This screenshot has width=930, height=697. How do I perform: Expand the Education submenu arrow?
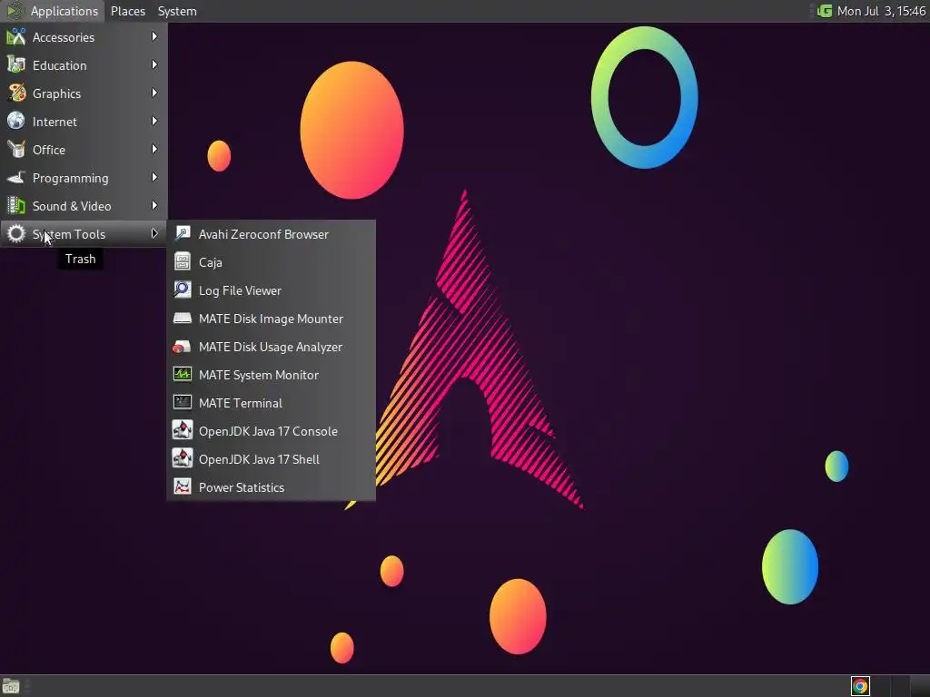pyautogui.click(x=154, y=64)
